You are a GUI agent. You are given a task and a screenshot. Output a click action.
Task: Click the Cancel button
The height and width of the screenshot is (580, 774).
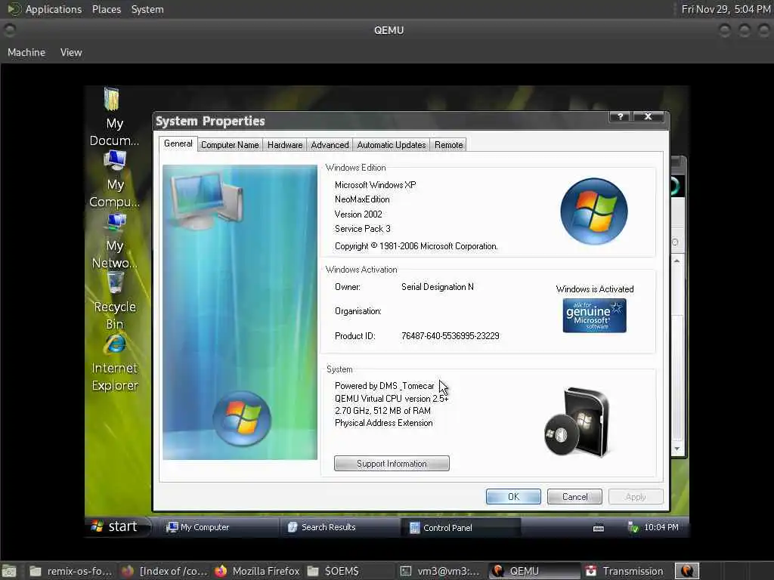pos(574,497)
